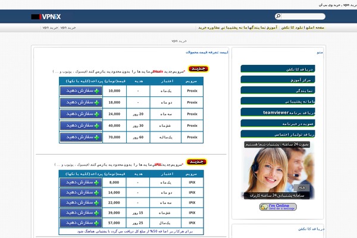Image resolution: width=357 pixels, height=238 pixels.
Task: Select price cell 22,000
Action: point(114,202)
